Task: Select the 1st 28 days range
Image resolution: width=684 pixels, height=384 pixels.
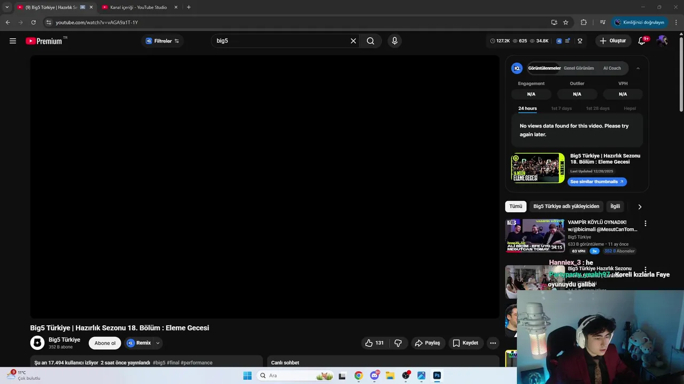Action: [x=597, y=108]
